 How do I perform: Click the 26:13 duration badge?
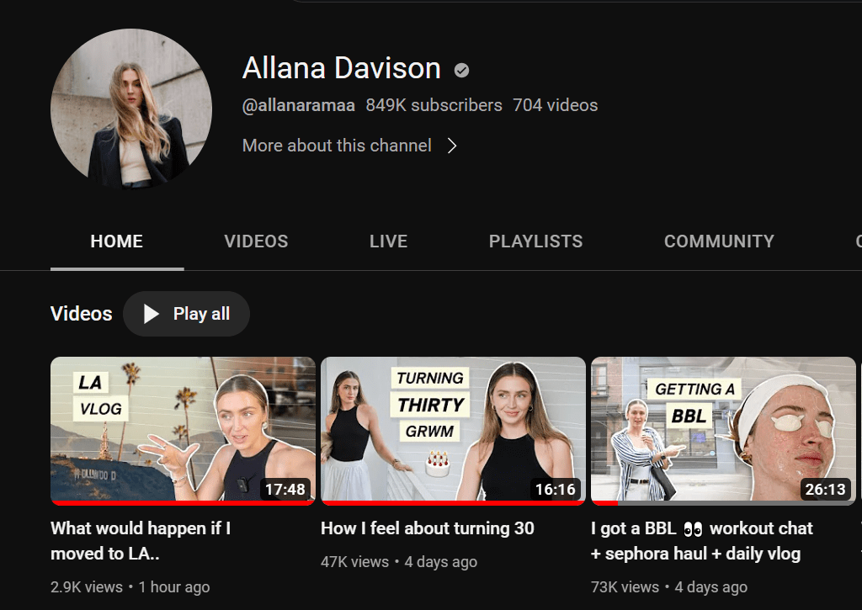point(825,489)
